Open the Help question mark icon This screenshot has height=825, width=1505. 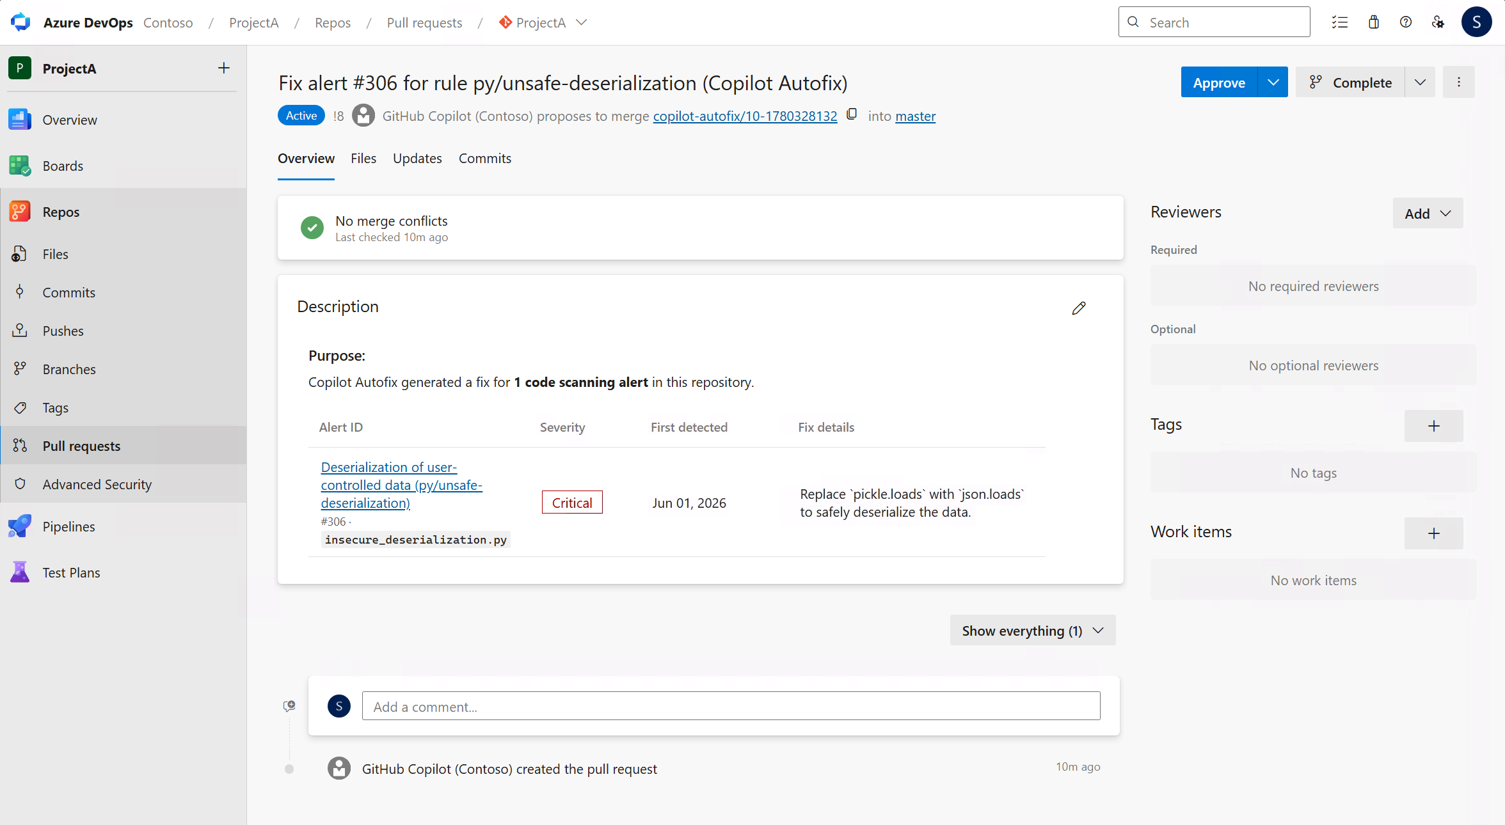click(1406, 22)
